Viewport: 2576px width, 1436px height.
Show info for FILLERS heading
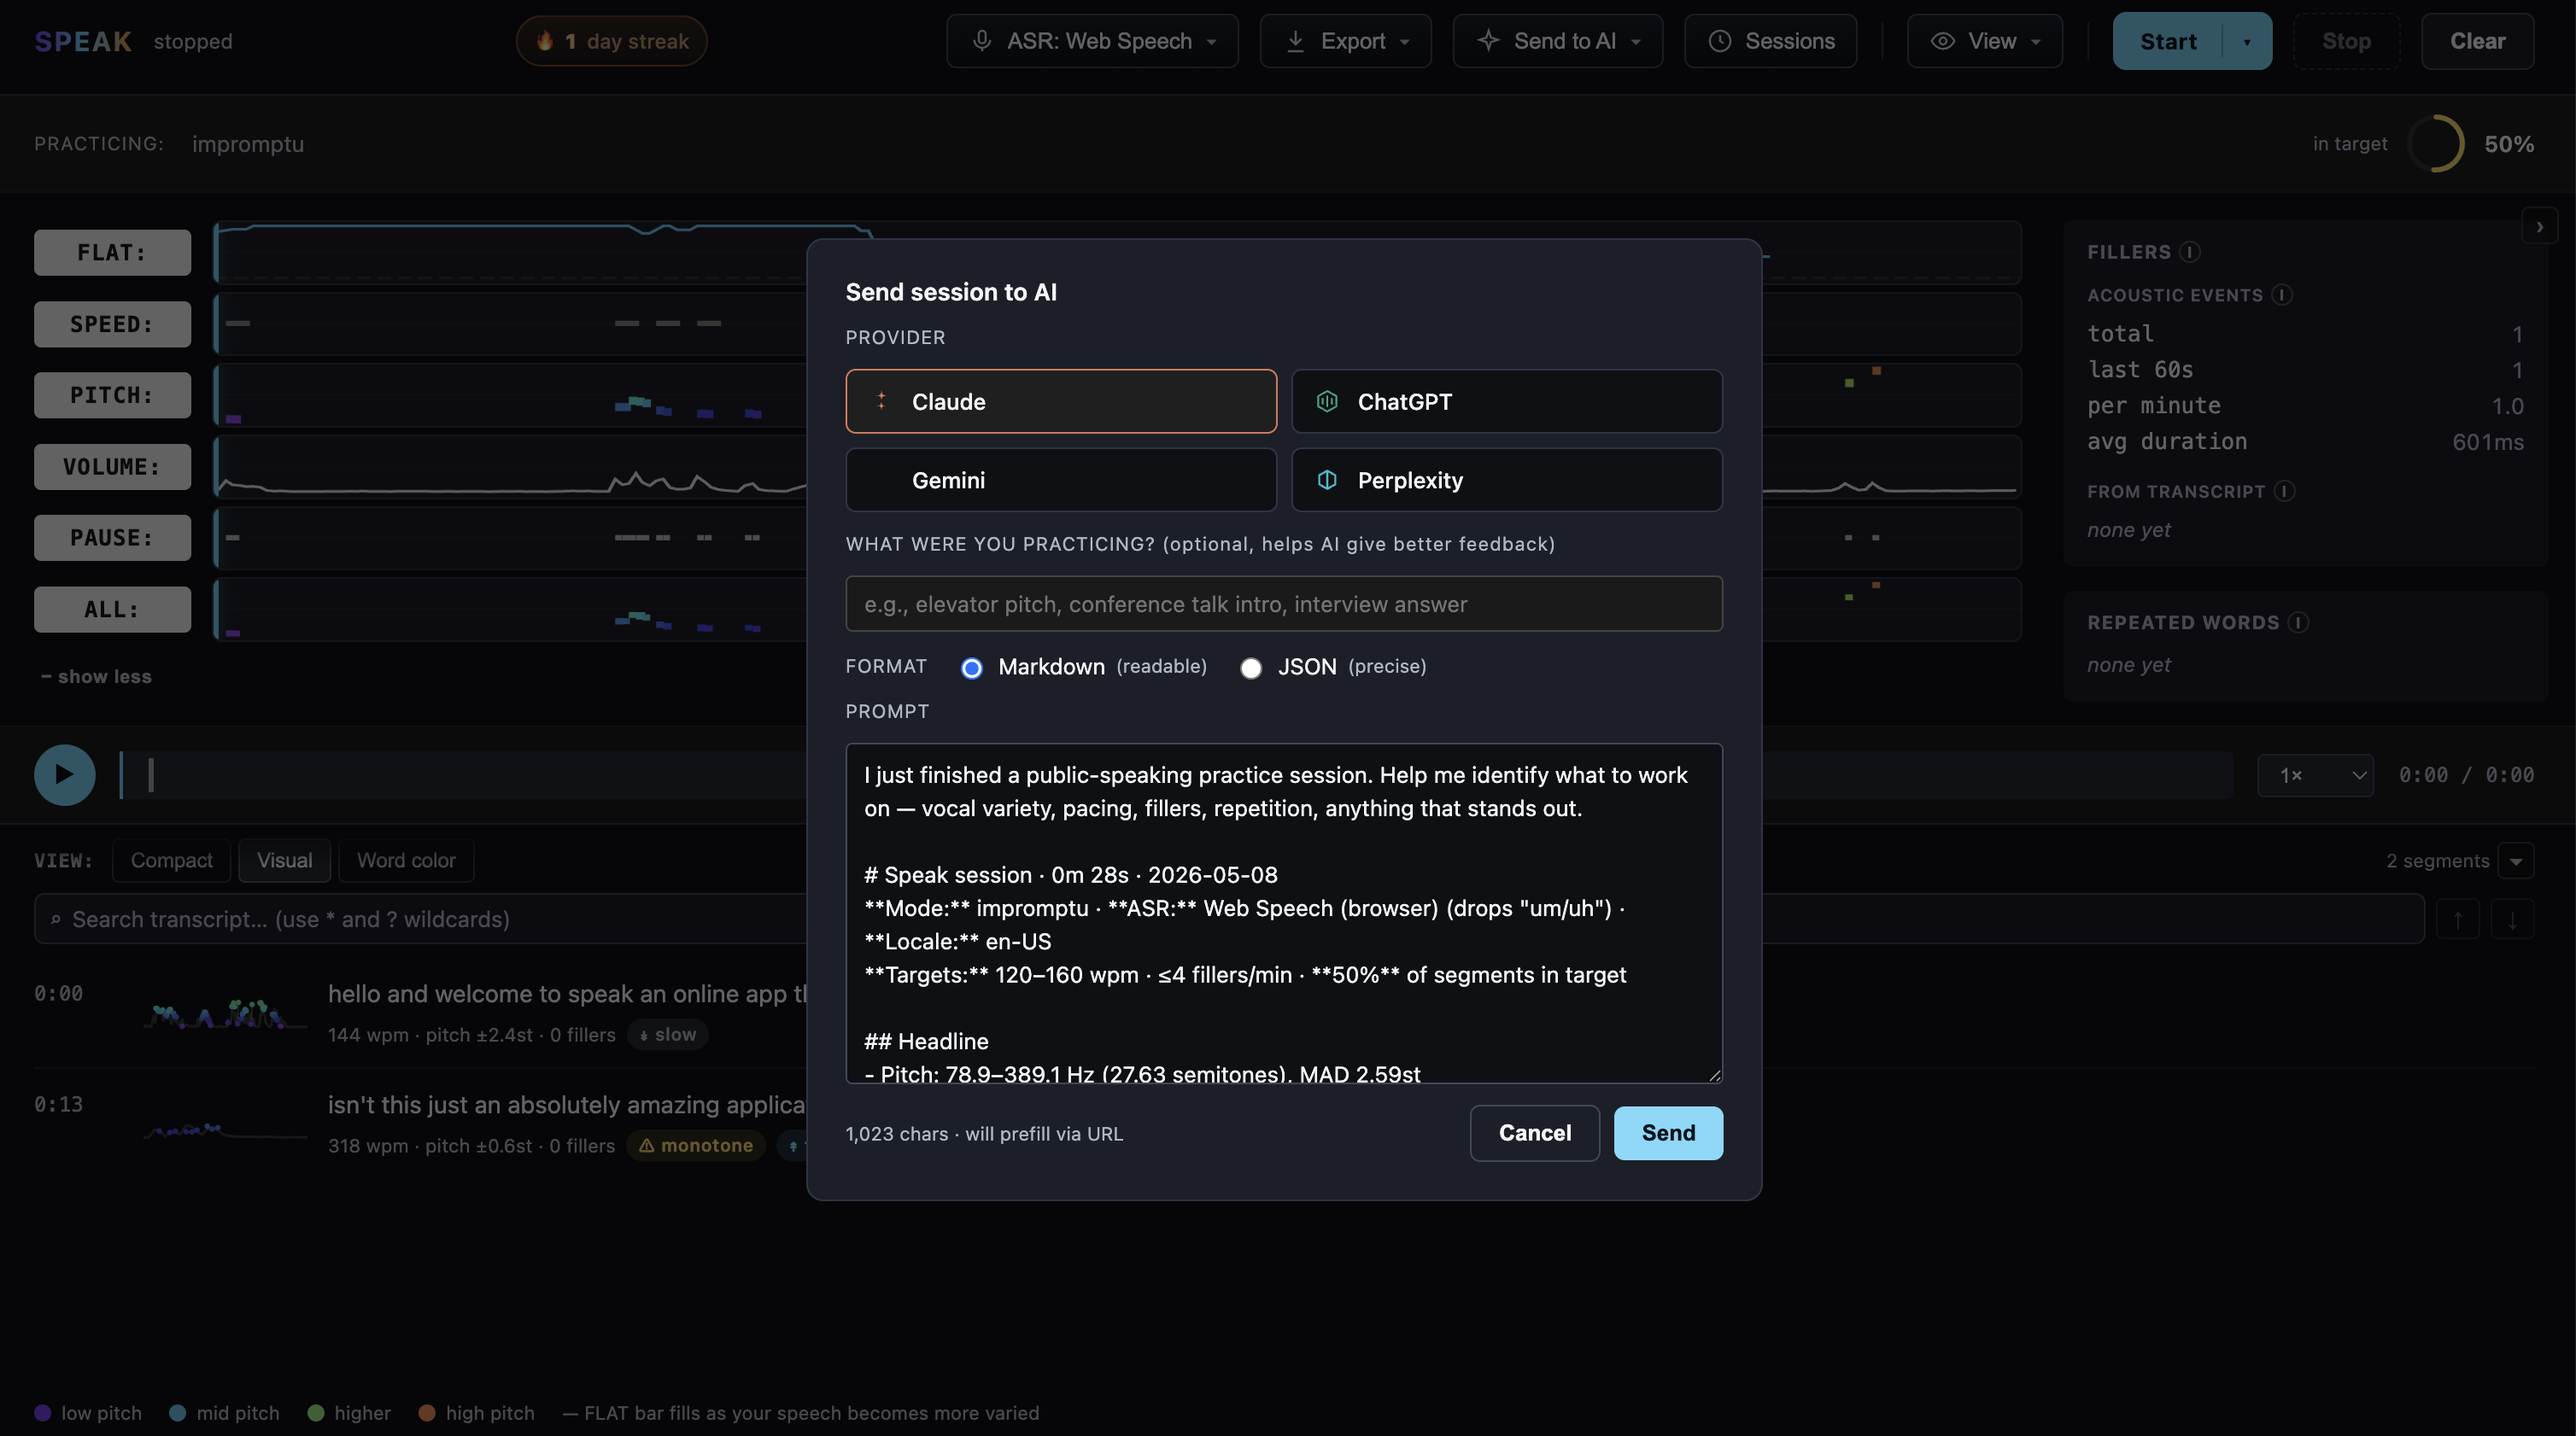point(2190,252)
